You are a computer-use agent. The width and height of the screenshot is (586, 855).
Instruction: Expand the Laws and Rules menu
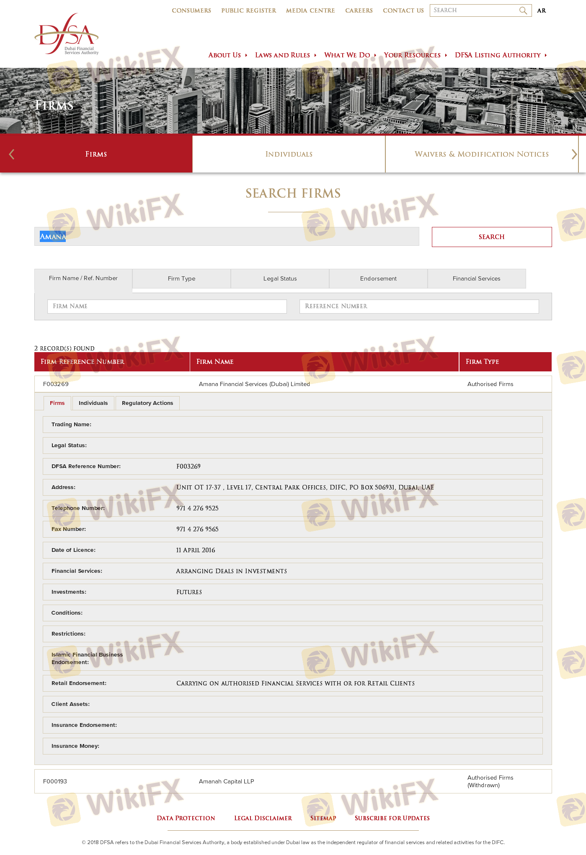pyautogui.click(x=285, y=55)
